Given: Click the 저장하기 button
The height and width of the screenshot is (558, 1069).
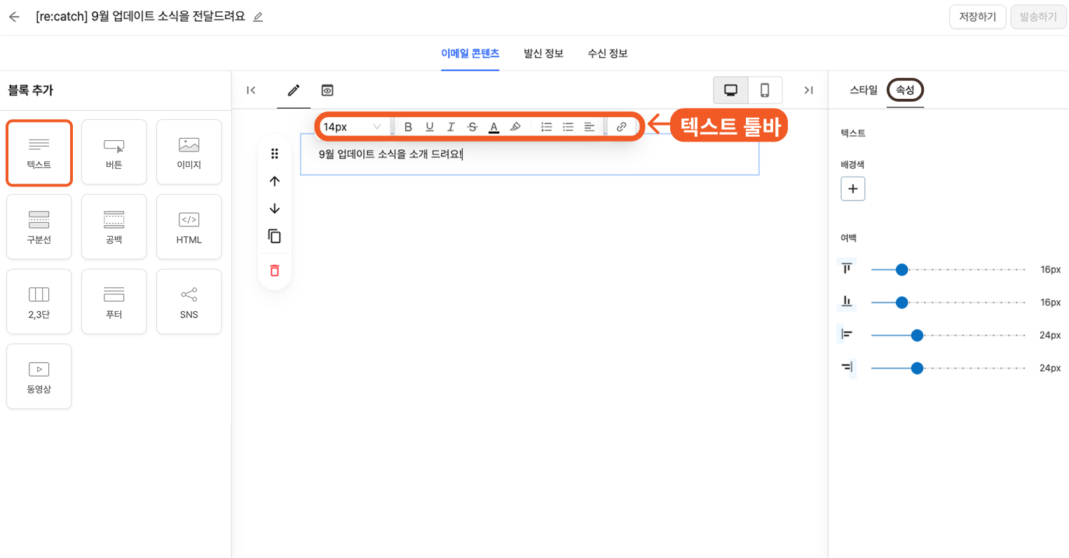Looking at the screenshot, I should click(x=977, y=17).
